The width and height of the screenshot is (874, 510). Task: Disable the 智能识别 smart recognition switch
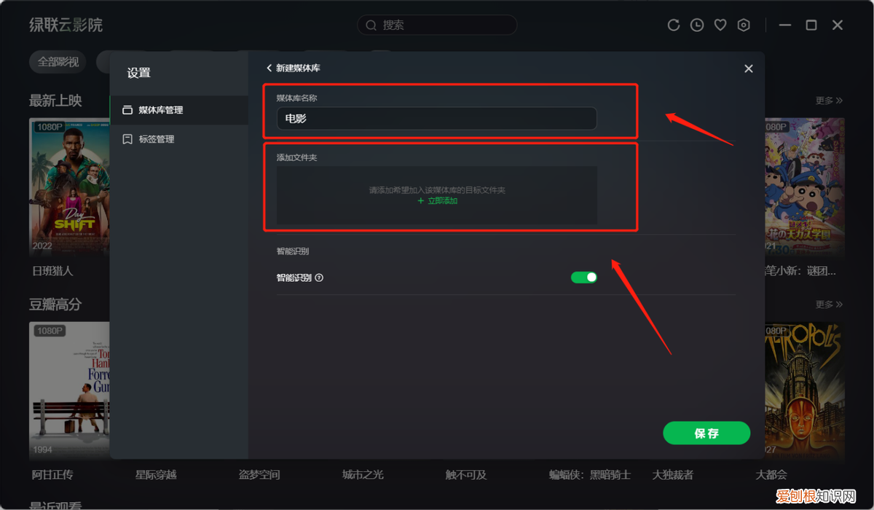pos(583,277)
